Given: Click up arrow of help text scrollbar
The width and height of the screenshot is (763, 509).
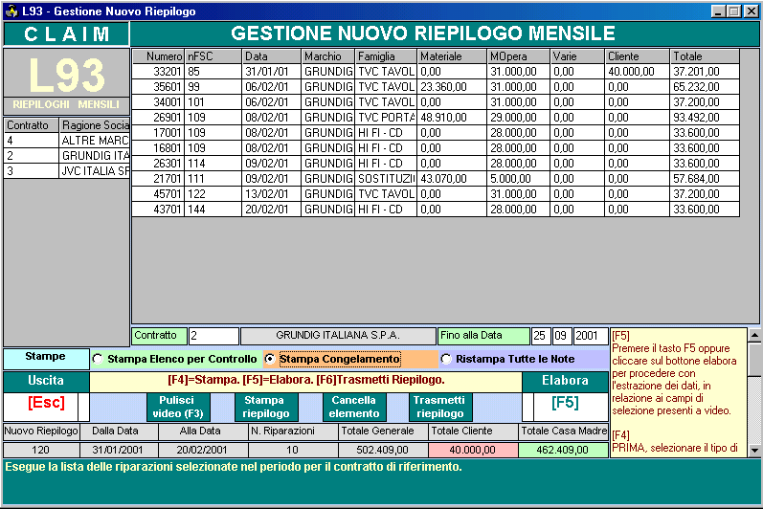Looking at the screenshot, I should 754,335.
